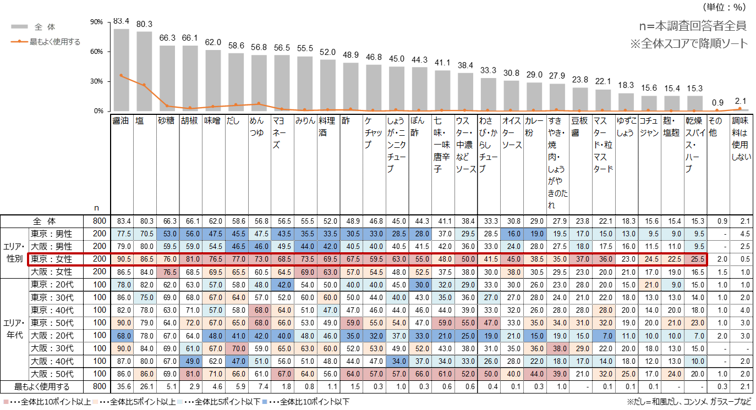
Task: Click the 77.5 cell under 醤油
Action: coord(122,234)
